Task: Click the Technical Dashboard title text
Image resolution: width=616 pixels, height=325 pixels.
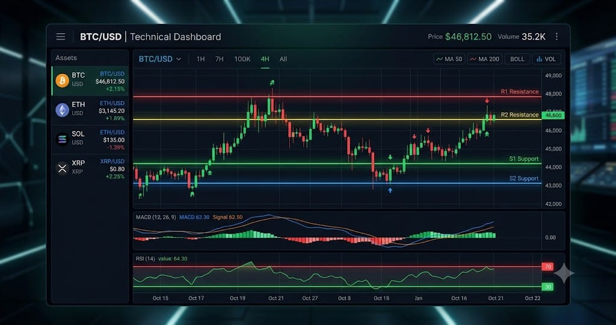Action: click(x=175, y=37)
